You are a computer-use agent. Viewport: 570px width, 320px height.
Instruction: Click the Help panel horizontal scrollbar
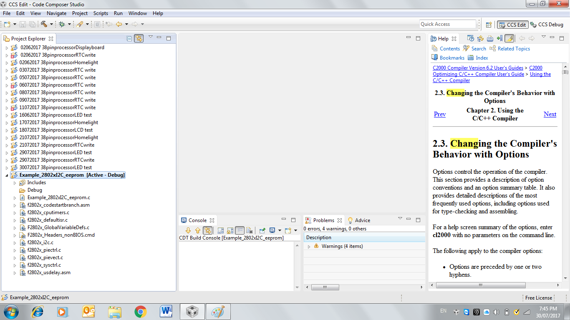[x=481, y=285]
